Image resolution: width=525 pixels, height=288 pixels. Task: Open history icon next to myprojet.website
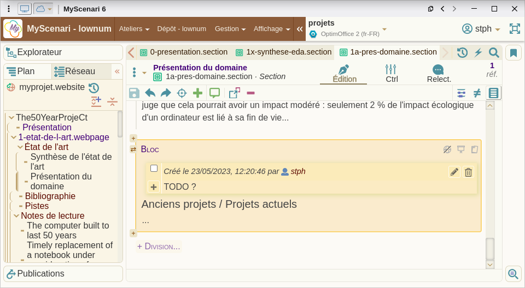click(x=94, y=88)
